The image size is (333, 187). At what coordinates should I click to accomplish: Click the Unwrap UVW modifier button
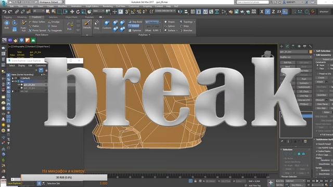304,100
